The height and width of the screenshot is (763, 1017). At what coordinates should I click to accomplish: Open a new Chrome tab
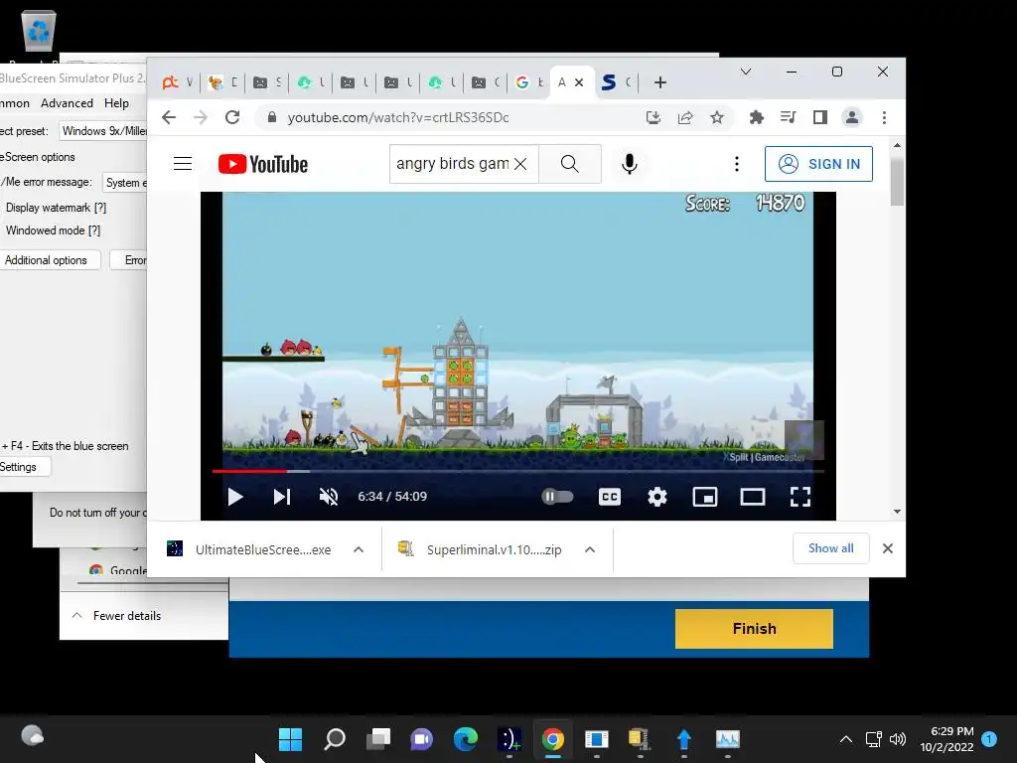click(x=660, y=82)
